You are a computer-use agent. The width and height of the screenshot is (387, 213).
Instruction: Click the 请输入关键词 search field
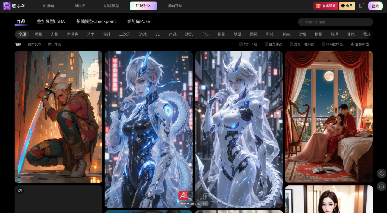[327, 22]
